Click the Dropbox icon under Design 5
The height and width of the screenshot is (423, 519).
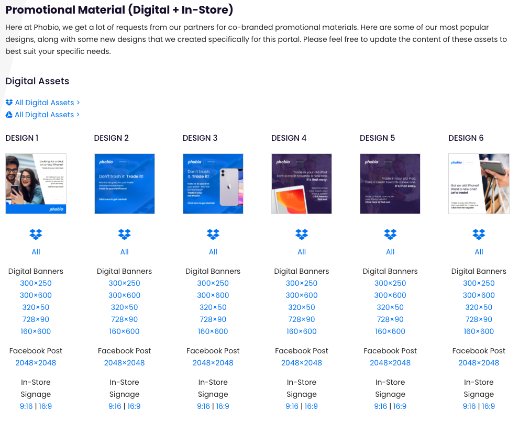point(390,235)
